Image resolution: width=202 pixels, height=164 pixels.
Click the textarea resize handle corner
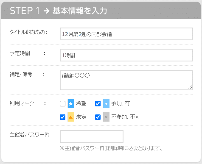(x=190, y=87)
